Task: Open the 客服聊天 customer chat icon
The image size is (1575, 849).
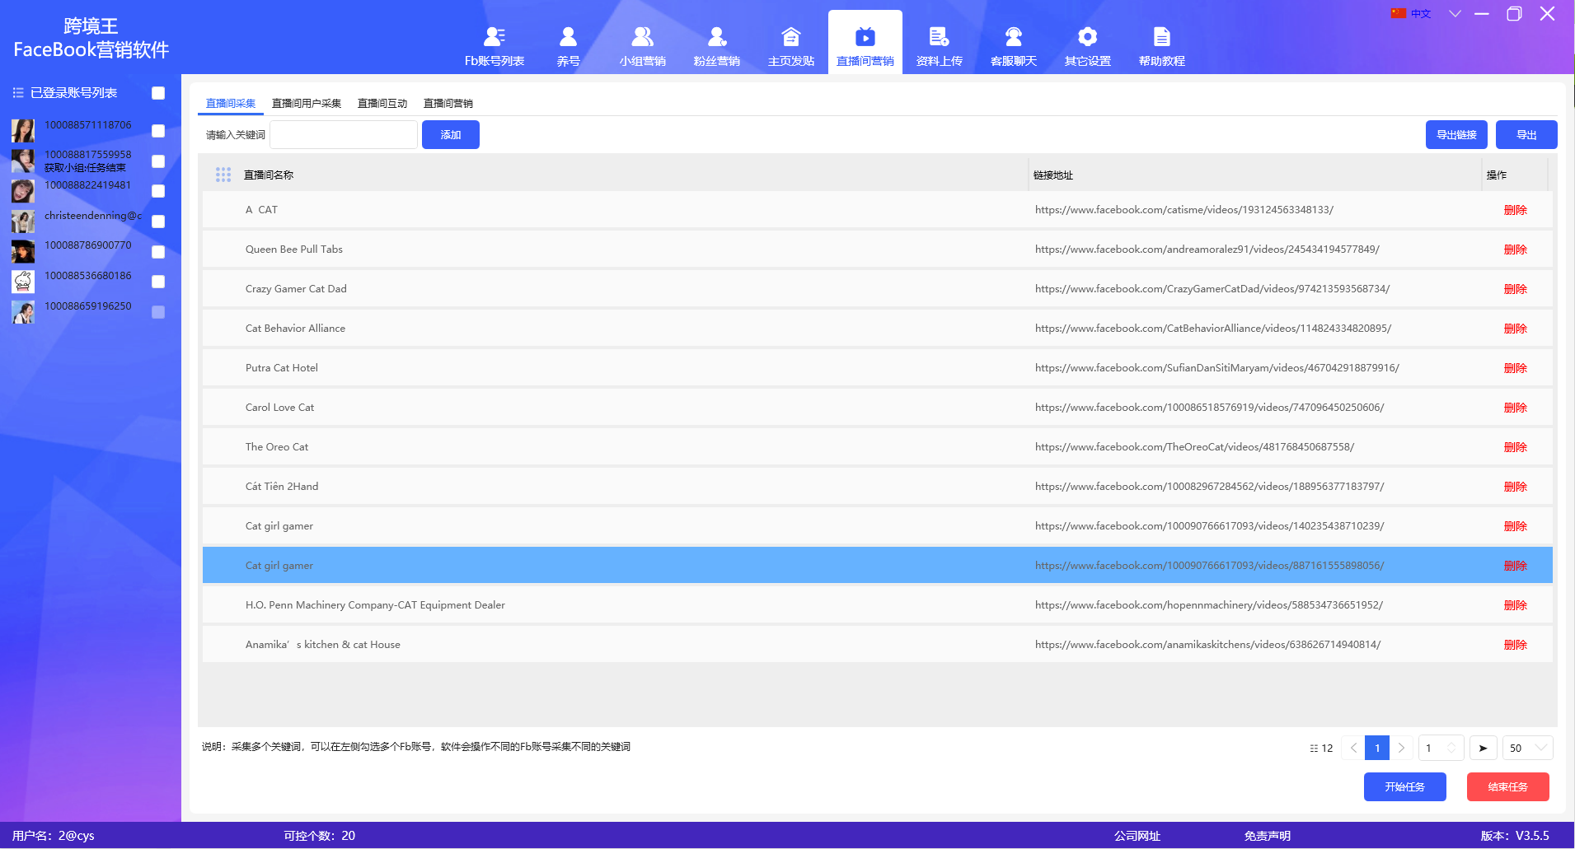Action: point(1013,37)
